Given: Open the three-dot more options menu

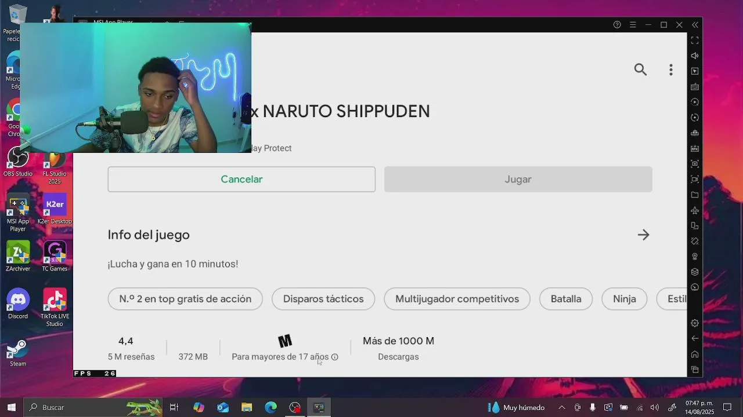Looking at the screenshot, I should coord(671,69).
